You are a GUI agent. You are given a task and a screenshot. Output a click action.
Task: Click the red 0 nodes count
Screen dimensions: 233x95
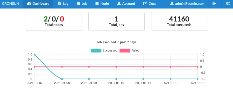click(62, 19)
